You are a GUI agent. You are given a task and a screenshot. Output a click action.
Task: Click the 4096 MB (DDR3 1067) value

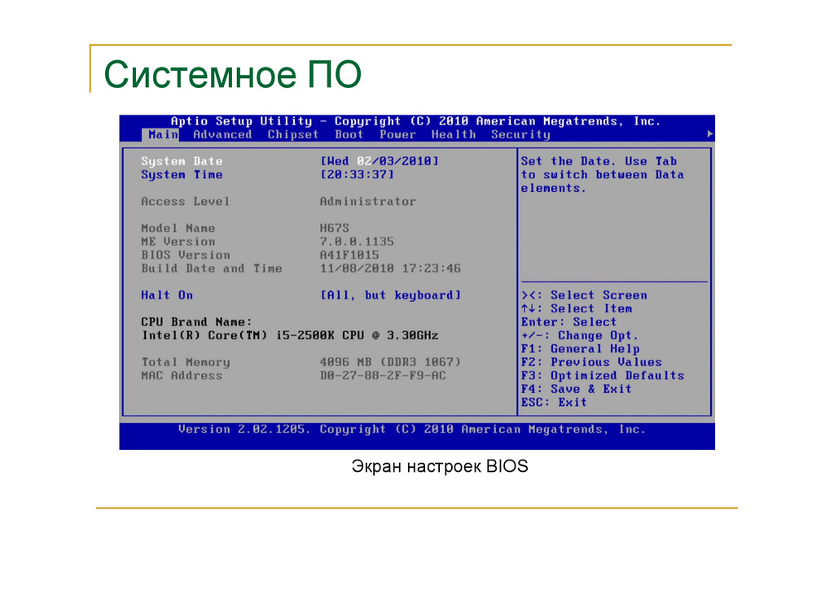point(390,362)
